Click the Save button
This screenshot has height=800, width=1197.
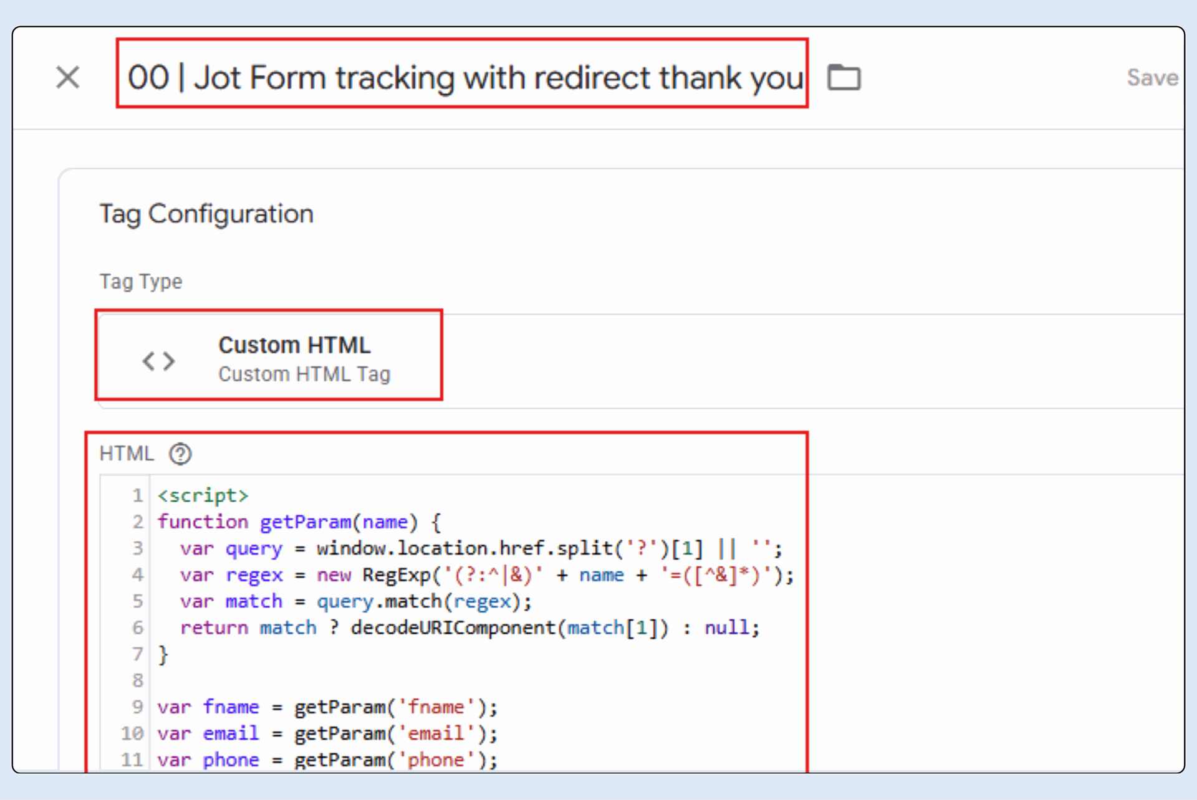click(x=1151, y=78)
